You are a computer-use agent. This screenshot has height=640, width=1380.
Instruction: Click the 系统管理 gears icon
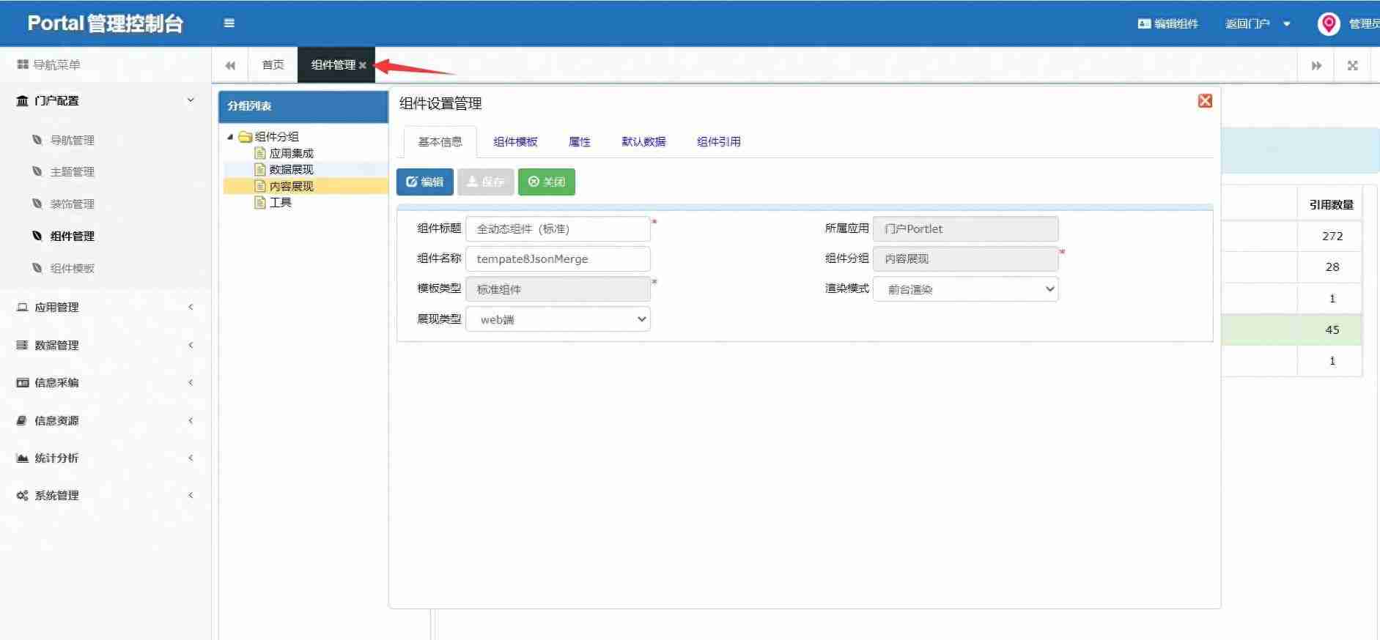[x=23, y=495]
